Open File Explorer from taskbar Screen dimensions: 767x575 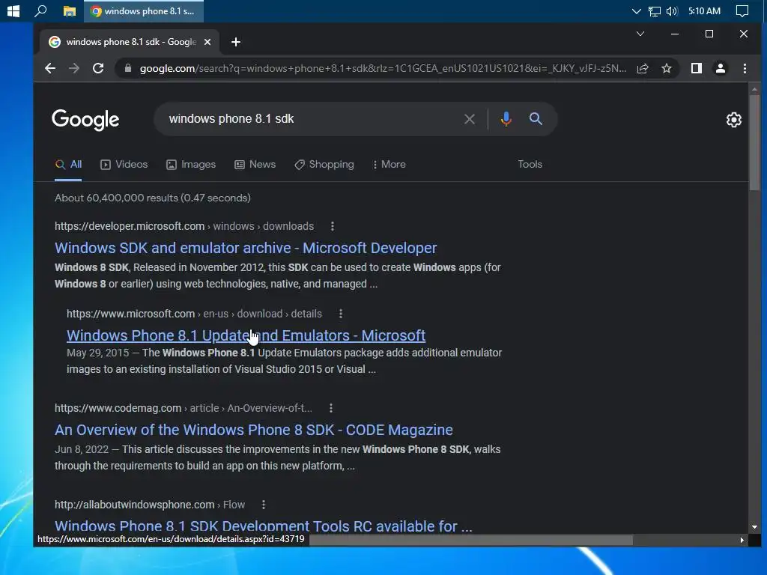pos(70,10)
